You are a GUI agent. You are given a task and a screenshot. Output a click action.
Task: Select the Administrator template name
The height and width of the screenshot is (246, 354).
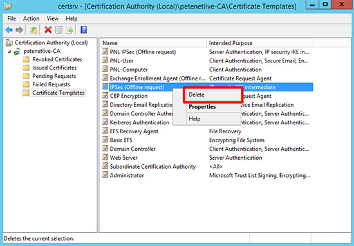click(x=127, y=175)
